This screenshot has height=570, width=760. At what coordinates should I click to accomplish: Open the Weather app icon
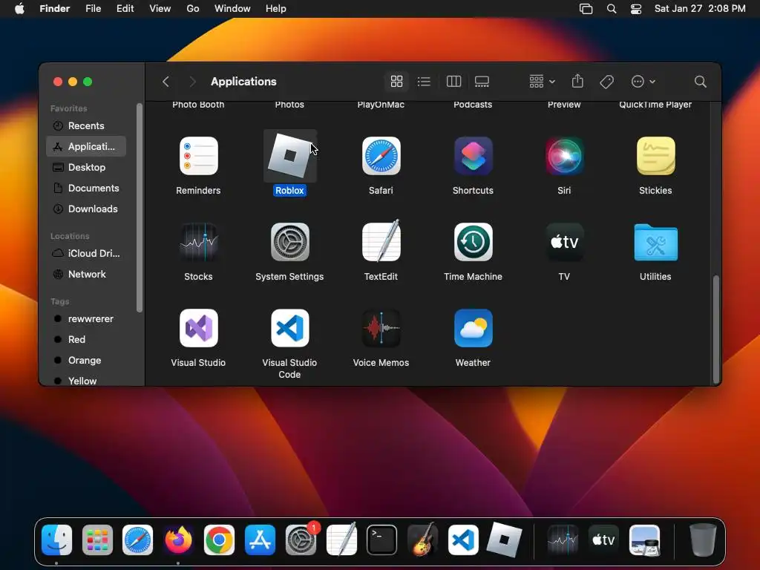point(473,328)
